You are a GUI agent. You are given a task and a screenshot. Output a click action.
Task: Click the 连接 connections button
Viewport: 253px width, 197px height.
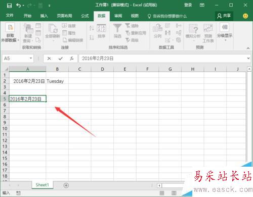(x=69, y=26)
